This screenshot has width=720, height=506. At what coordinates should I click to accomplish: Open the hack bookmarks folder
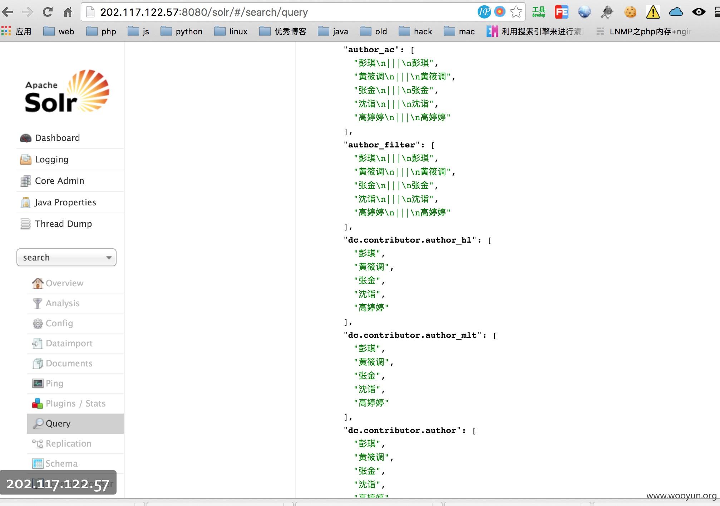tap(415, 31)
